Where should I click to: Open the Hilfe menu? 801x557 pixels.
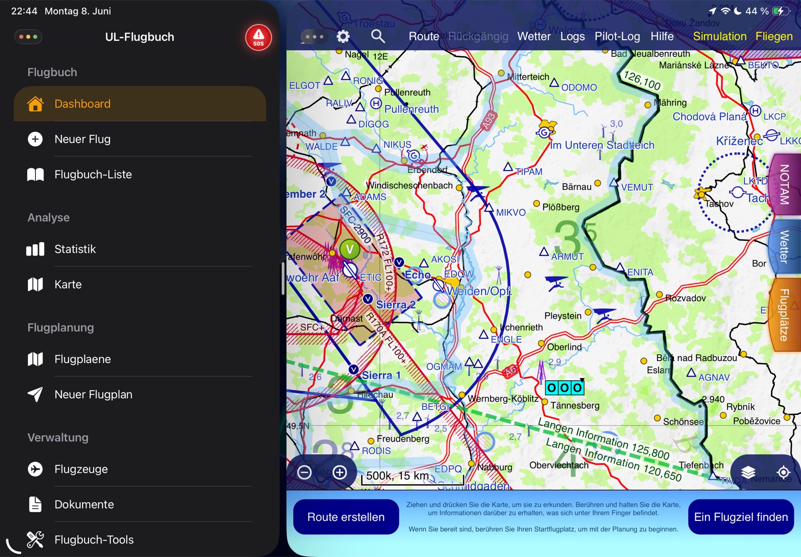coord(662,36)
